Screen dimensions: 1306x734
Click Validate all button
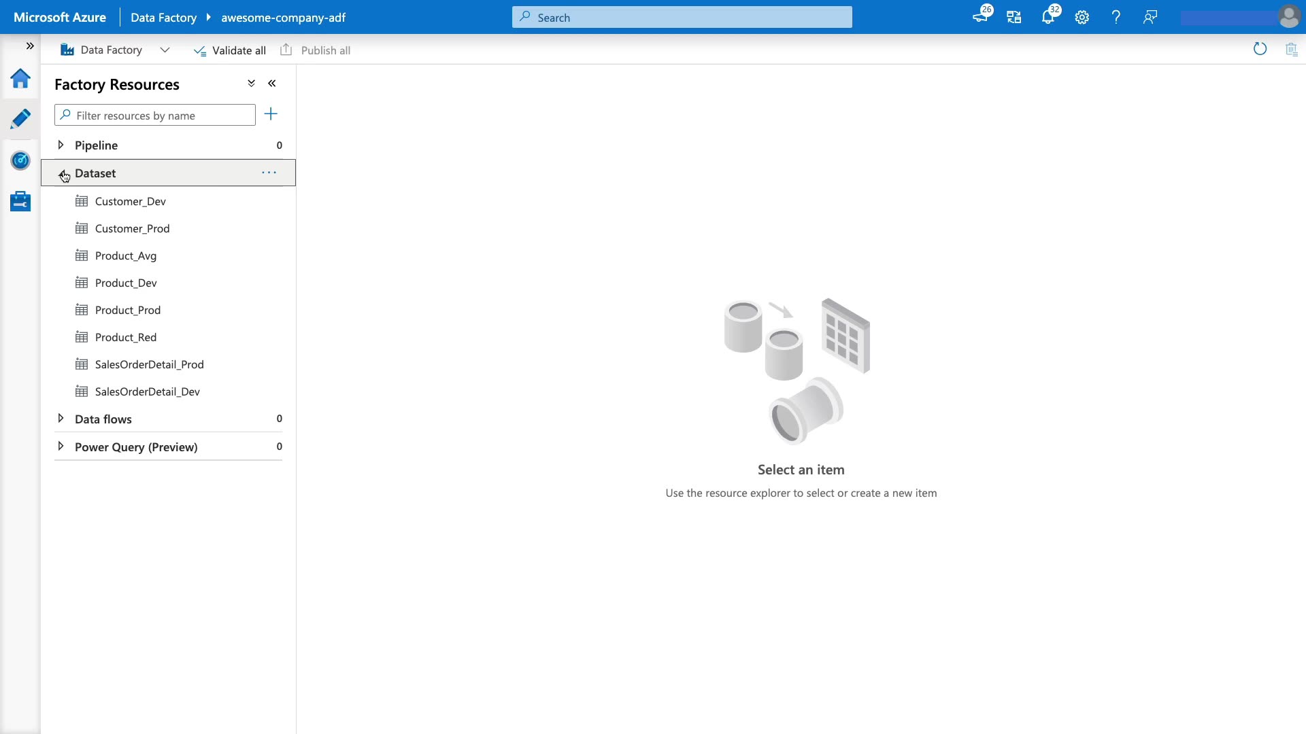click(x=230, y=50)
